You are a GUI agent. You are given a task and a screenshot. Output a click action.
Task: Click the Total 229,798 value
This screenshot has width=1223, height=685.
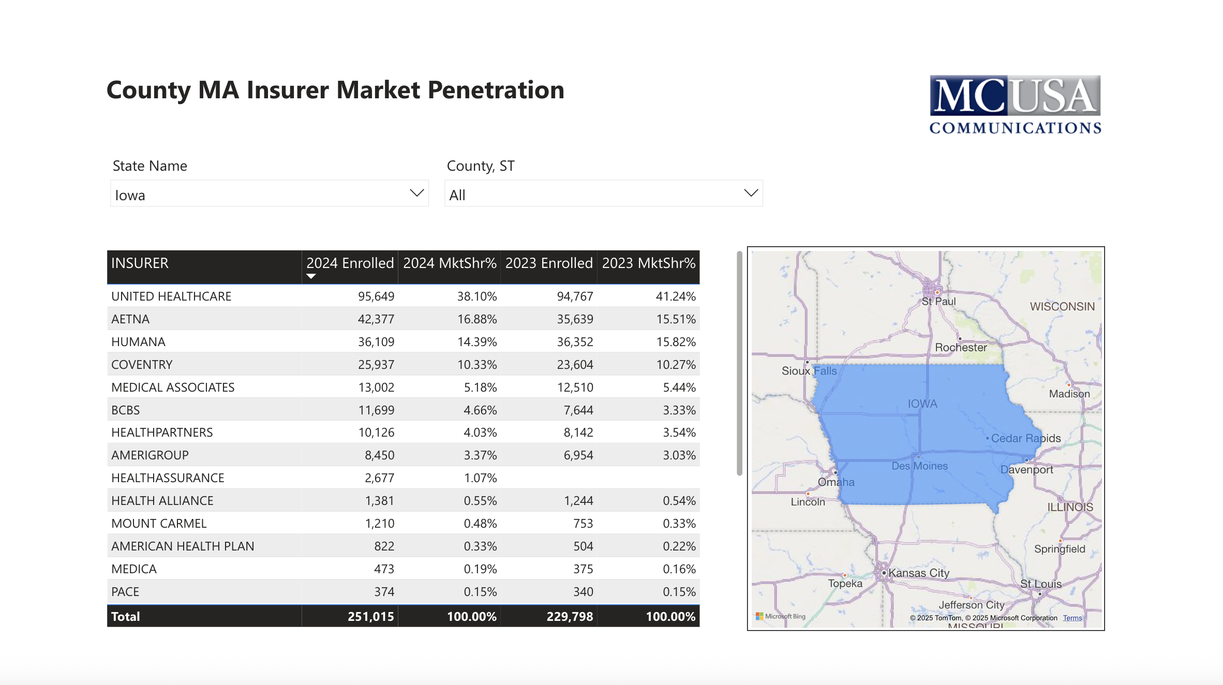570,616
